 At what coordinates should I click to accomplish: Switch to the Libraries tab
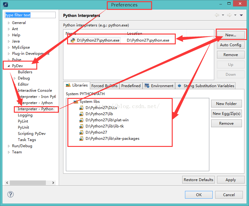pyautogui.click(x=77, y=85)
